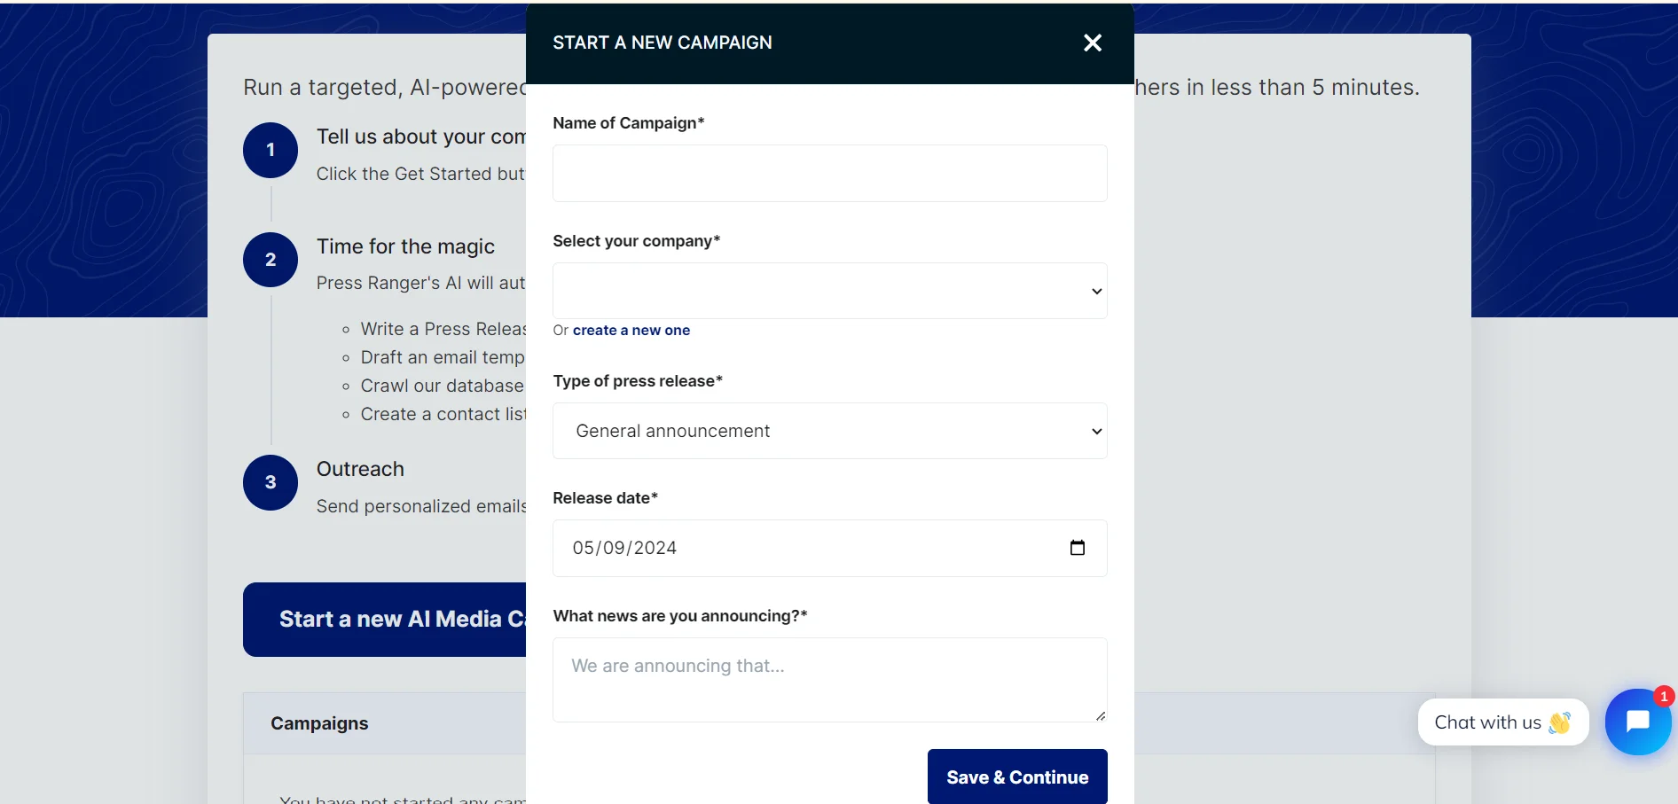This screenshot has height=804, width=1678.
Task: Open the Select your company dropdown
Action: point(828,291)
